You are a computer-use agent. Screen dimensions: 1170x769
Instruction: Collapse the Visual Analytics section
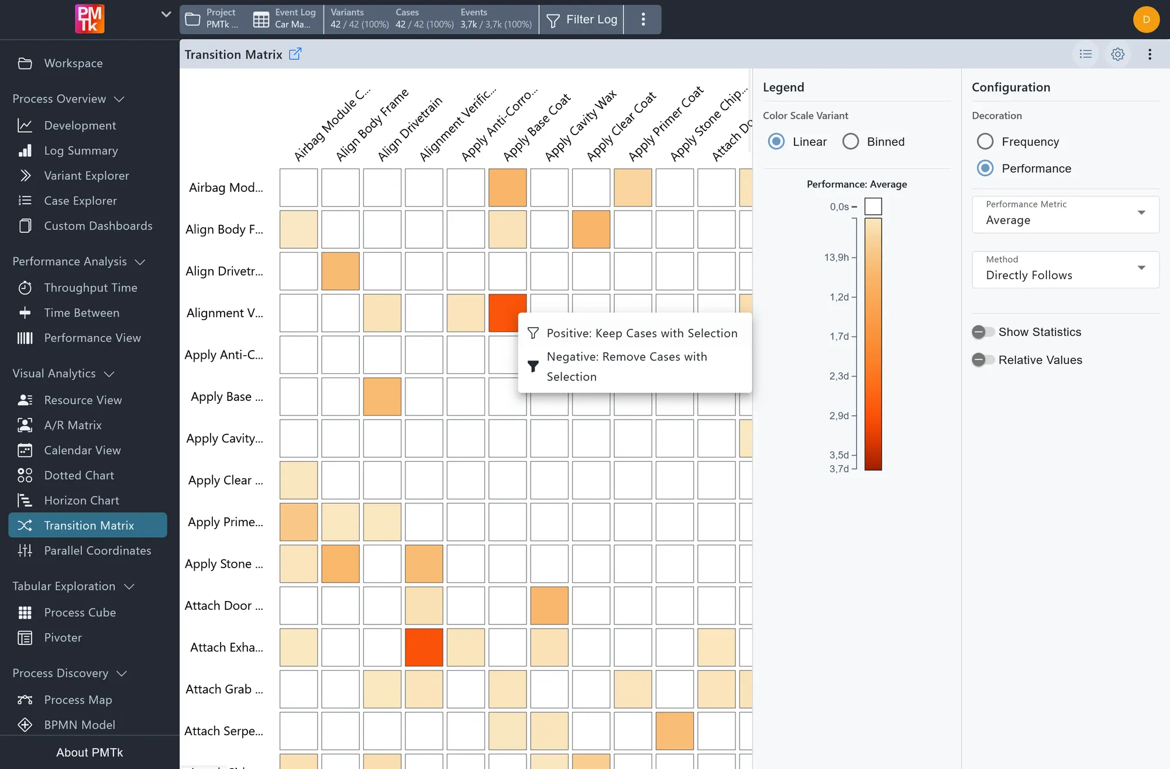[63, 373]
